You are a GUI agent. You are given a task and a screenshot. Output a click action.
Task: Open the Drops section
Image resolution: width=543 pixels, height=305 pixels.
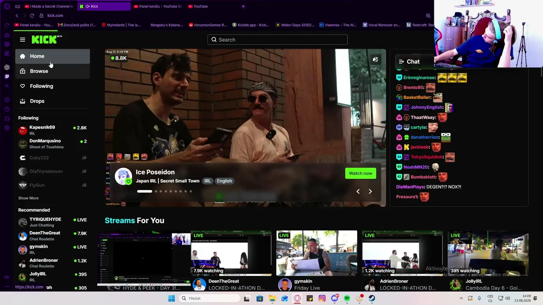[53, 101]
